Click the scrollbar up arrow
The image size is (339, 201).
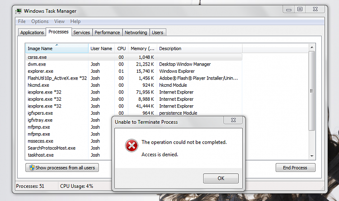311,47
